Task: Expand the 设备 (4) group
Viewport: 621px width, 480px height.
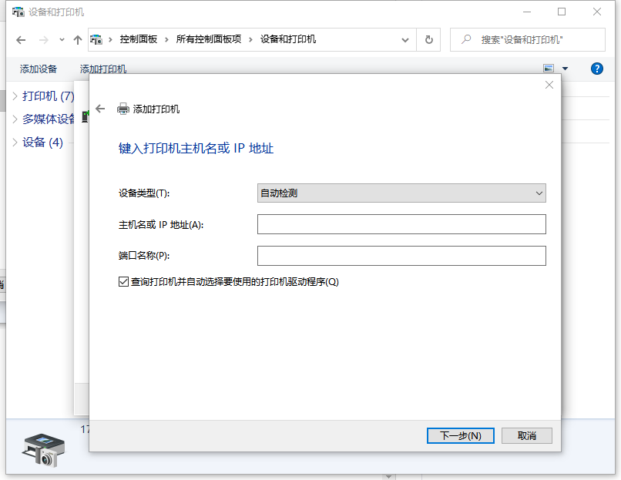Action: click(x=16, y=143)
